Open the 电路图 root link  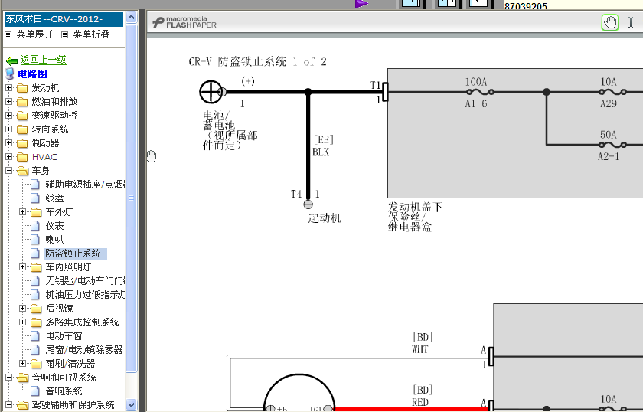click(x=32, y=74)
